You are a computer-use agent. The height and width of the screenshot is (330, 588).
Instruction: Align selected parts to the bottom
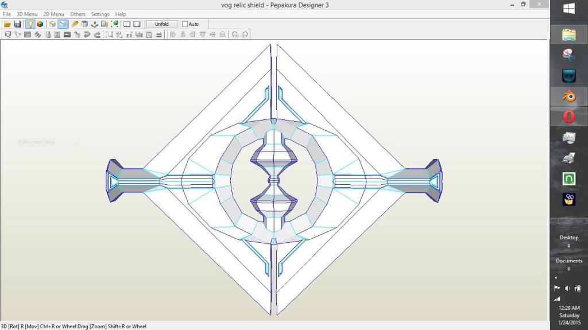click(222, 34)
